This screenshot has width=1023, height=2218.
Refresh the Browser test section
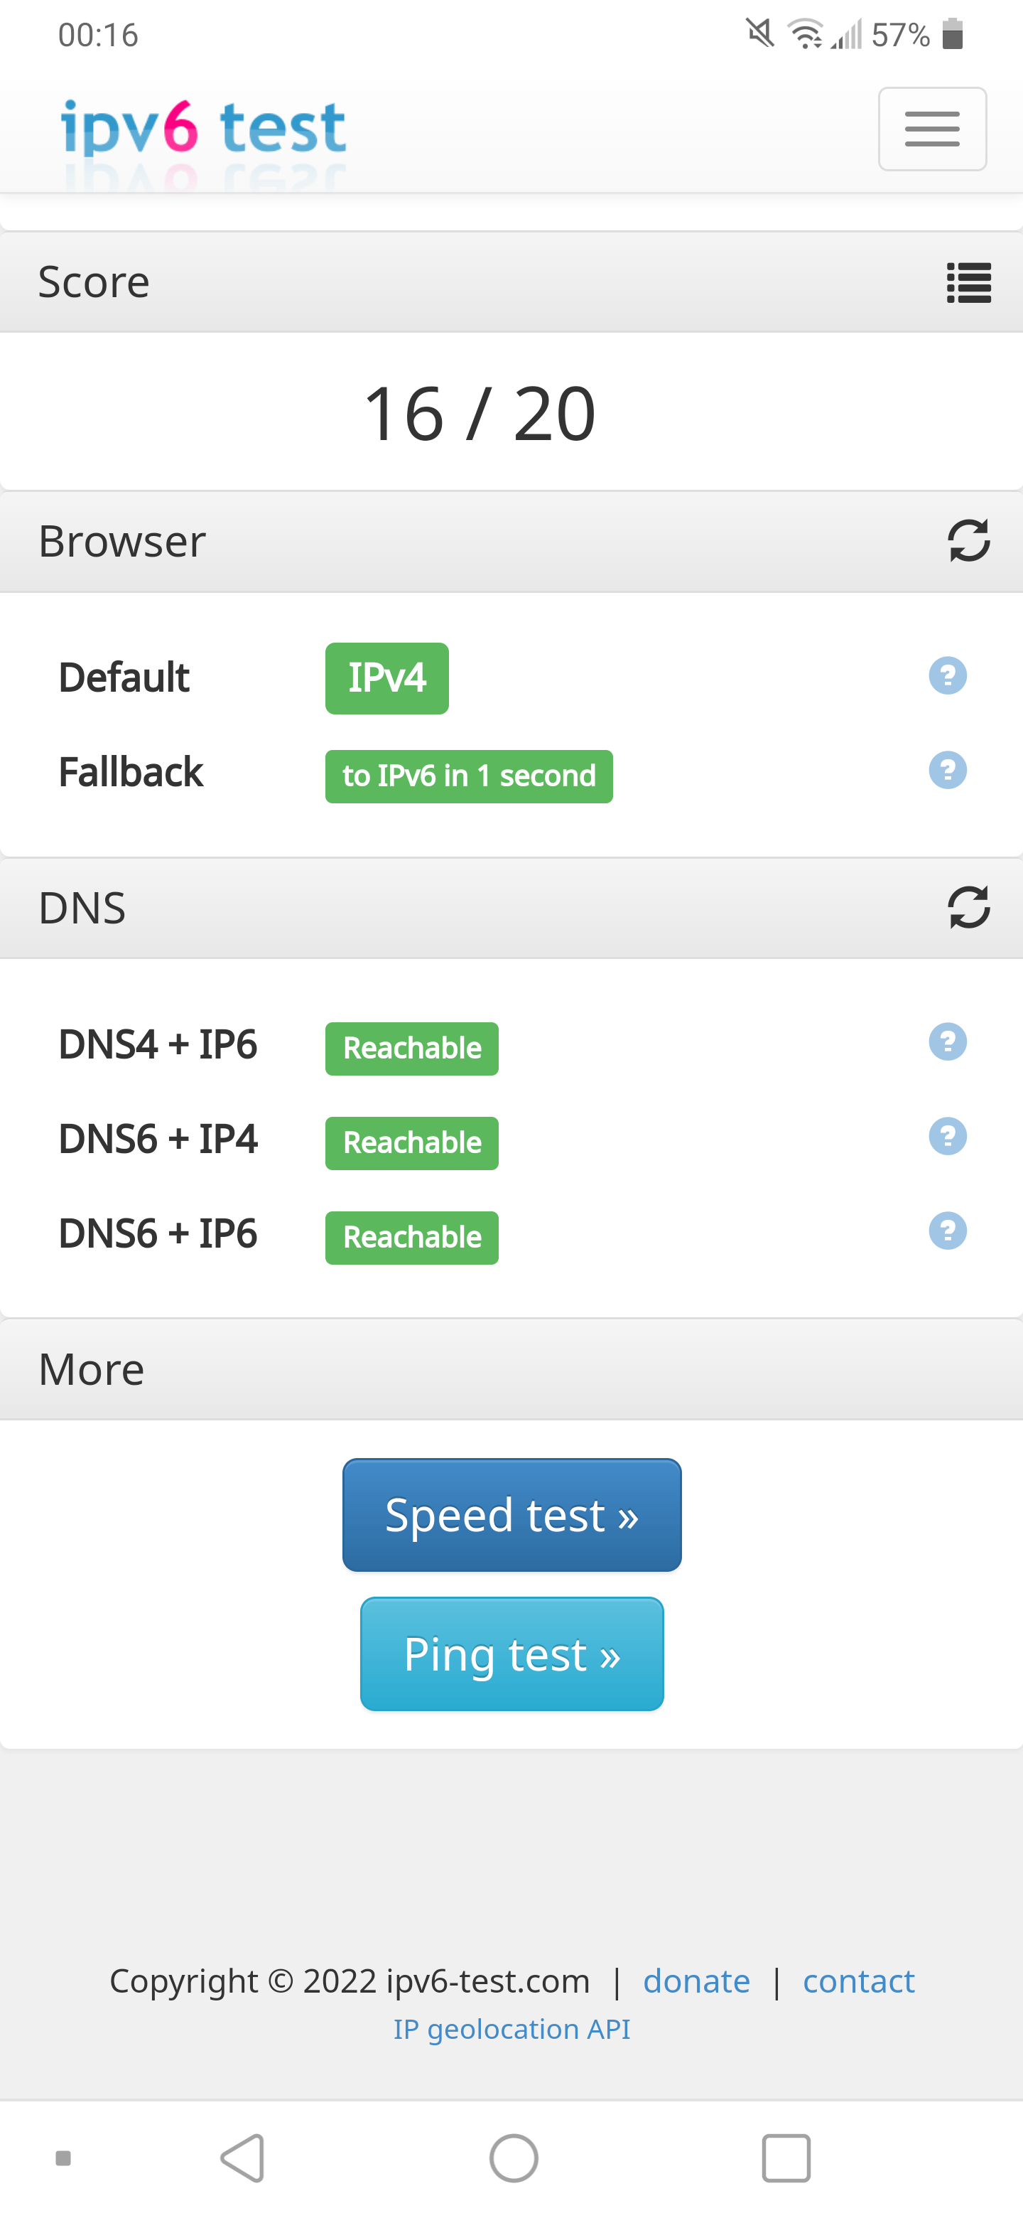click(x=969, y=541)
